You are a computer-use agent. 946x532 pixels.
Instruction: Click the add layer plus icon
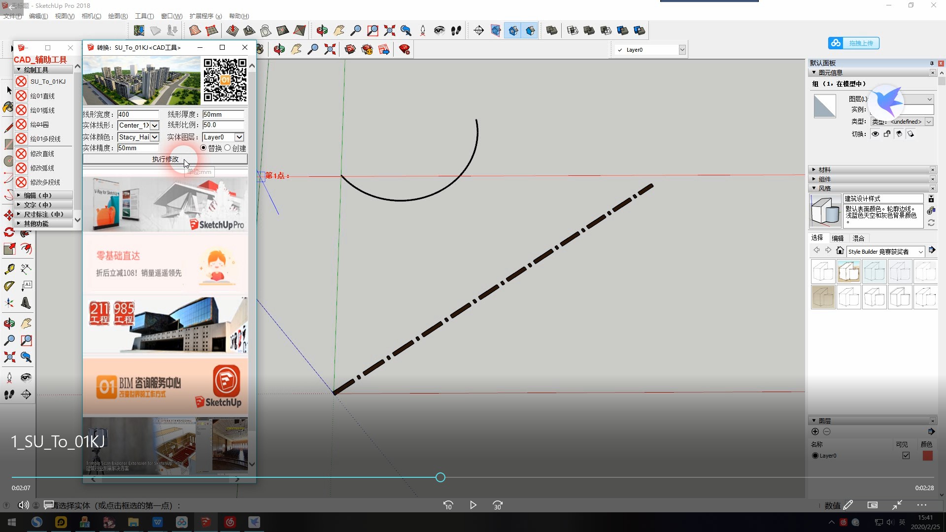coord(815,432)
